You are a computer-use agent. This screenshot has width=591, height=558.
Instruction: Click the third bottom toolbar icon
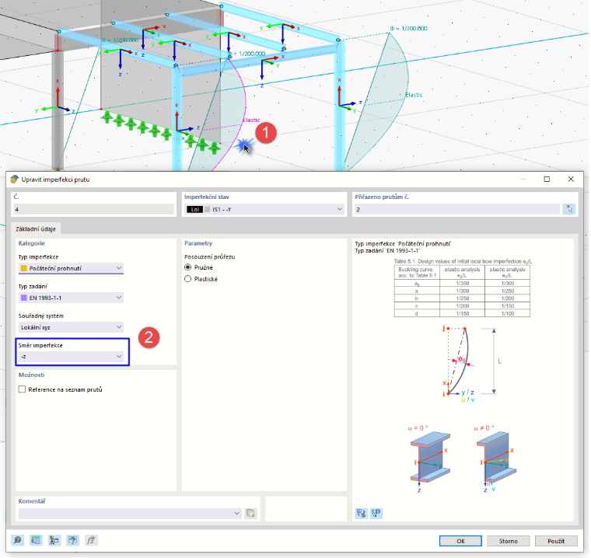54,540
